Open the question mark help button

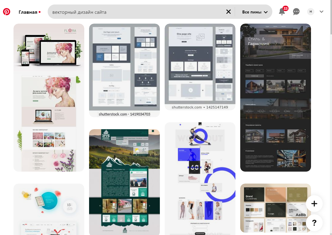coord(314,222)
